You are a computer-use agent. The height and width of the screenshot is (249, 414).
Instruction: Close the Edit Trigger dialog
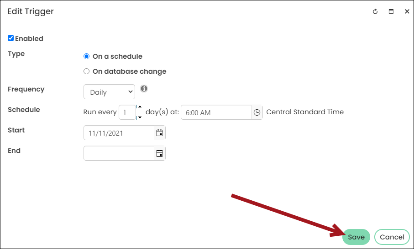click(407, 11)
